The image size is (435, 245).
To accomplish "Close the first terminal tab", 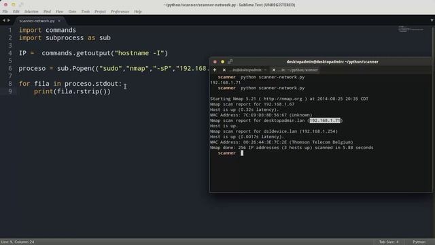I will 224,70.
